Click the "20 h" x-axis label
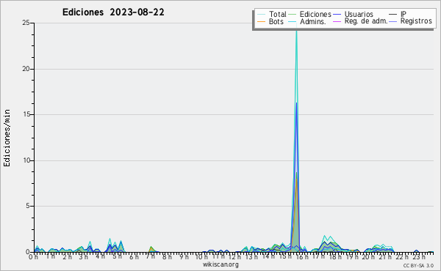Image resolution: width=441 pixels, height=271 pixels. coord(368,257)
